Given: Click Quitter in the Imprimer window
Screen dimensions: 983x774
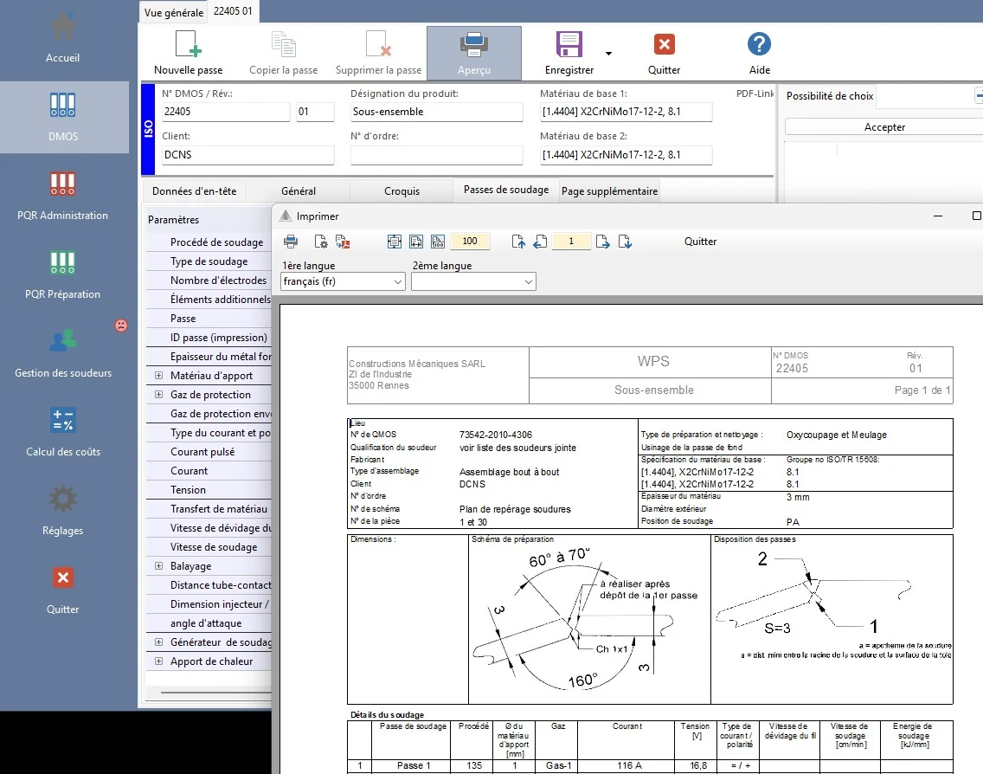Looking at the screenshot, I should pos(700,242).
